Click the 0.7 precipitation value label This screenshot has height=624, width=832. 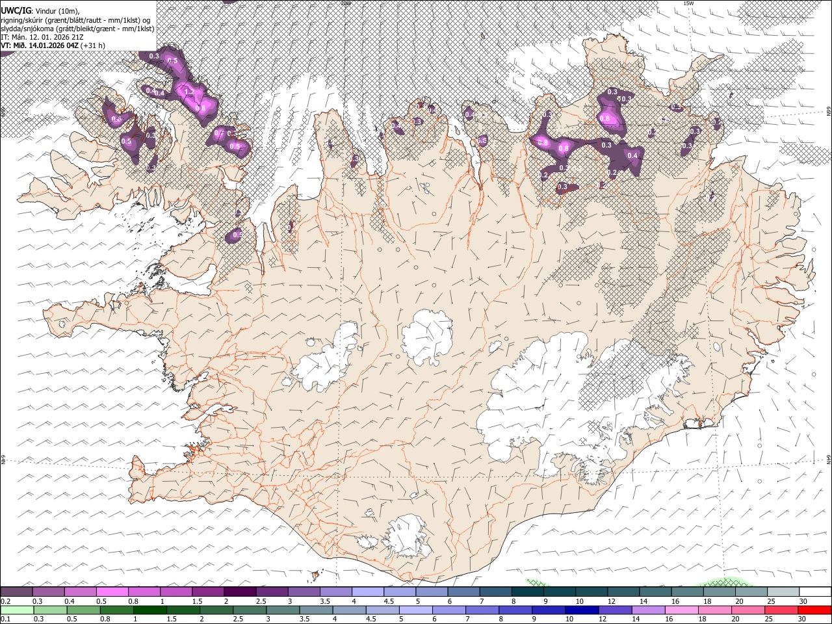pos(218,133)
